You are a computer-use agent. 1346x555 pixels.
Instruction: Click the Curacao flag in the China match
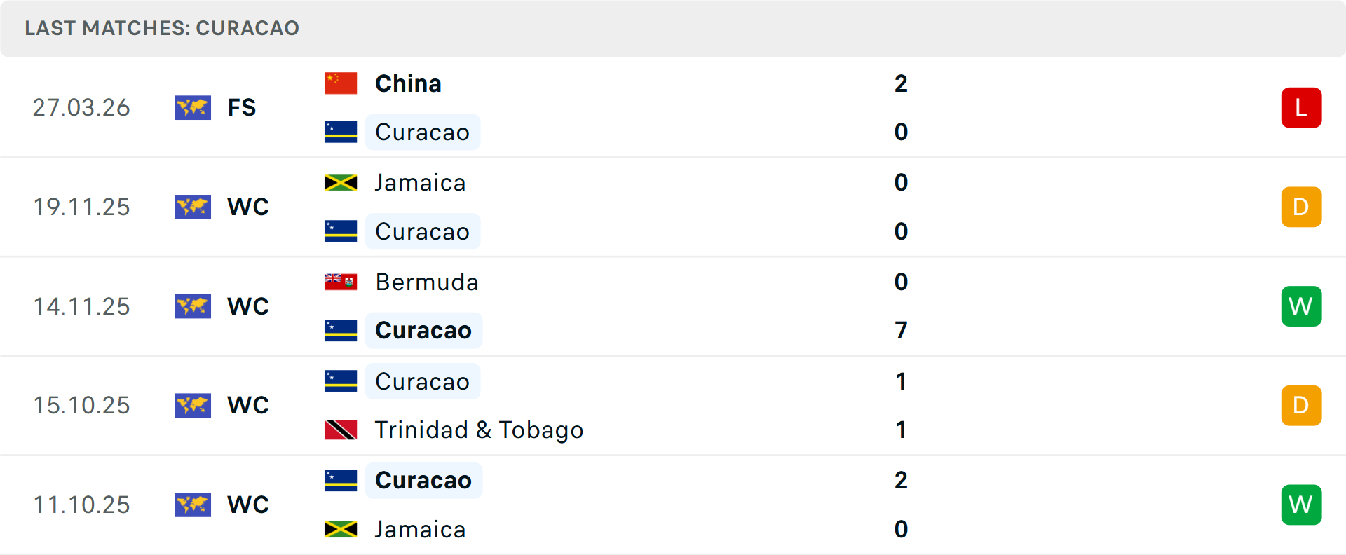[341, 132]
